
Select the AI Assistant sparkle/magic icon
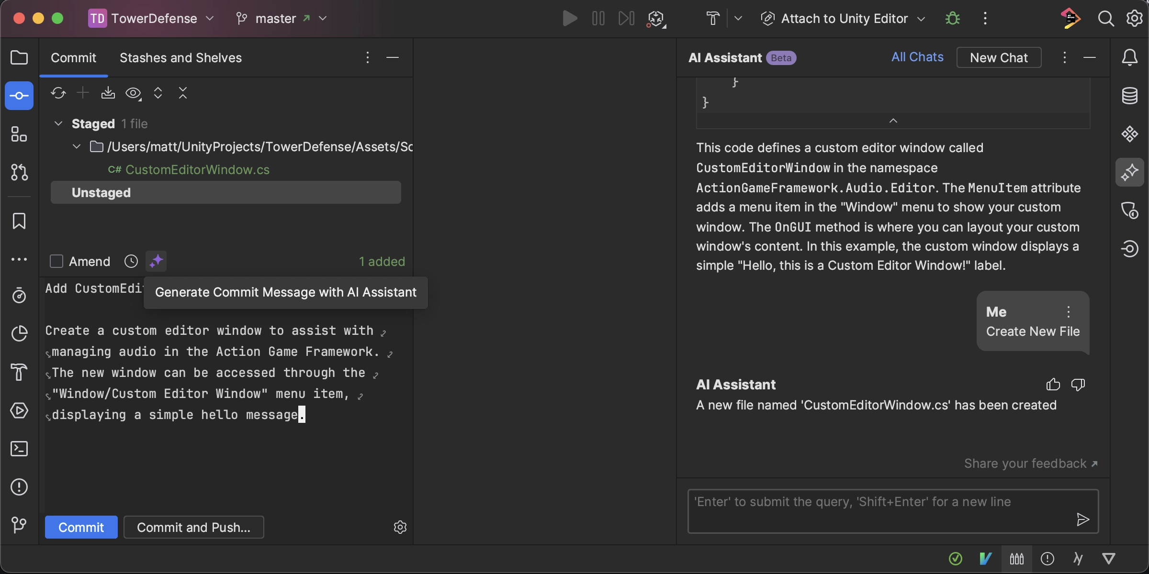coord(156,261)
